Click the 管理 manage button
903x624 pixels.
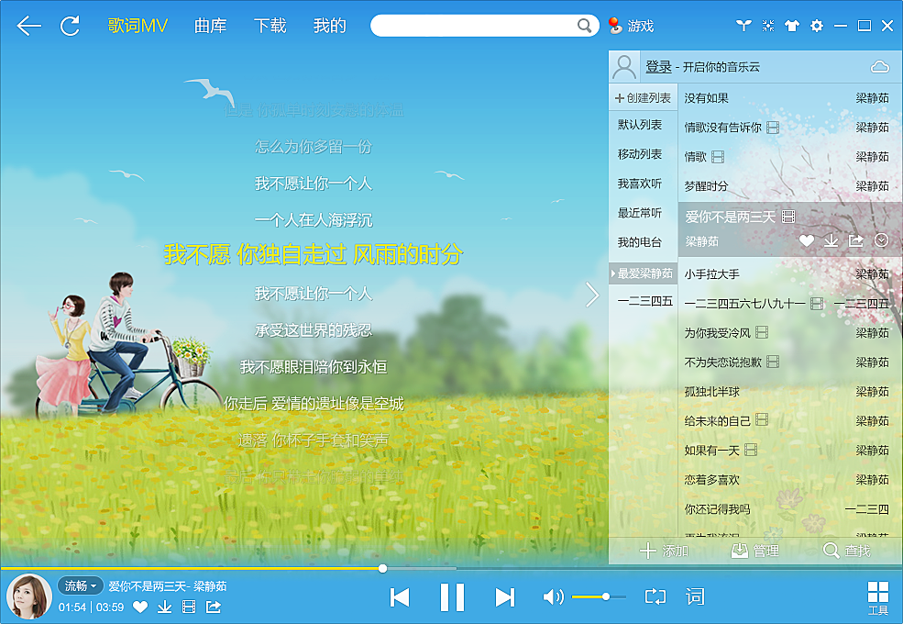755,551
